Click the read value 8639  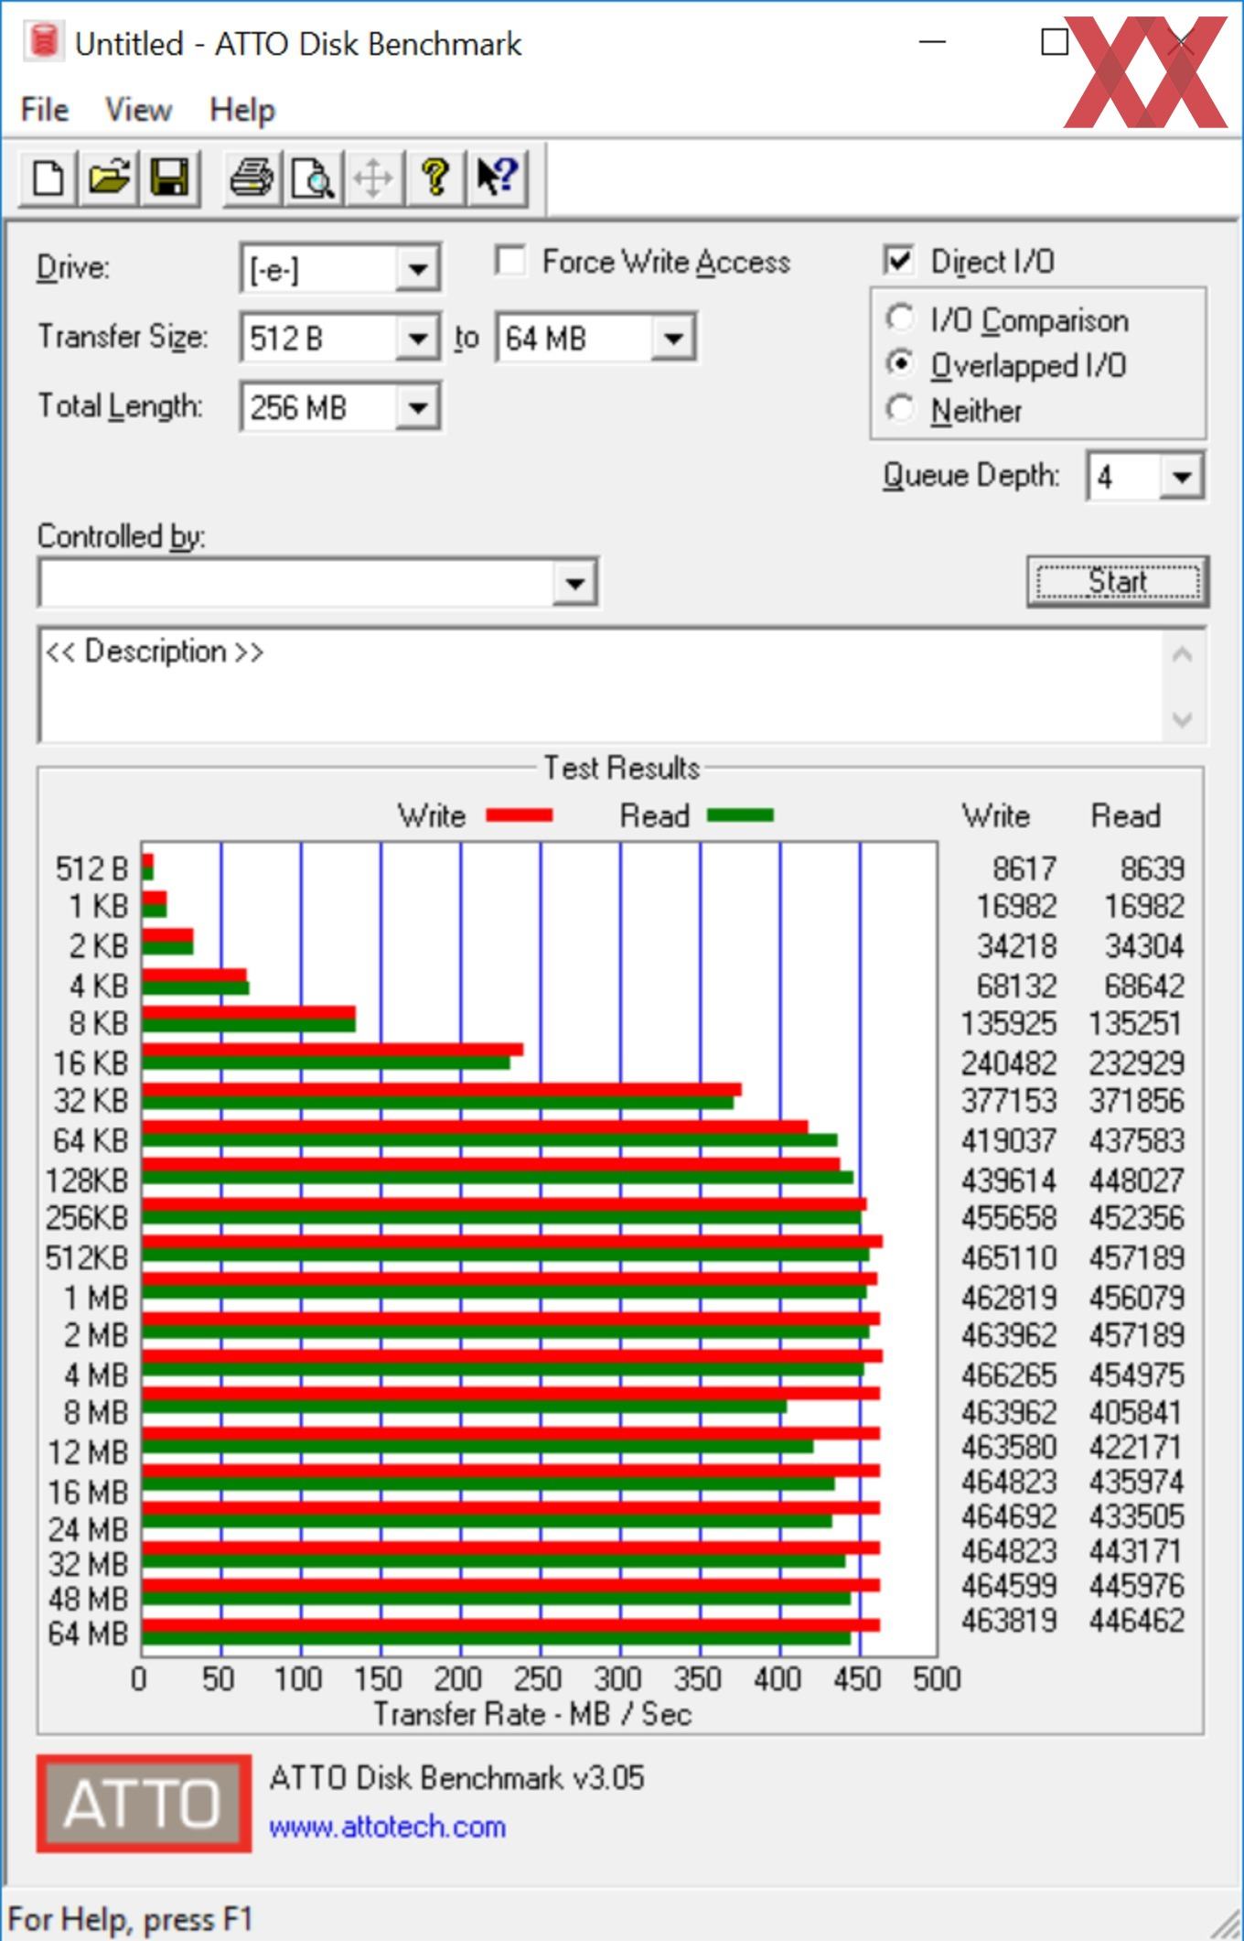[x=1153, y=868]
